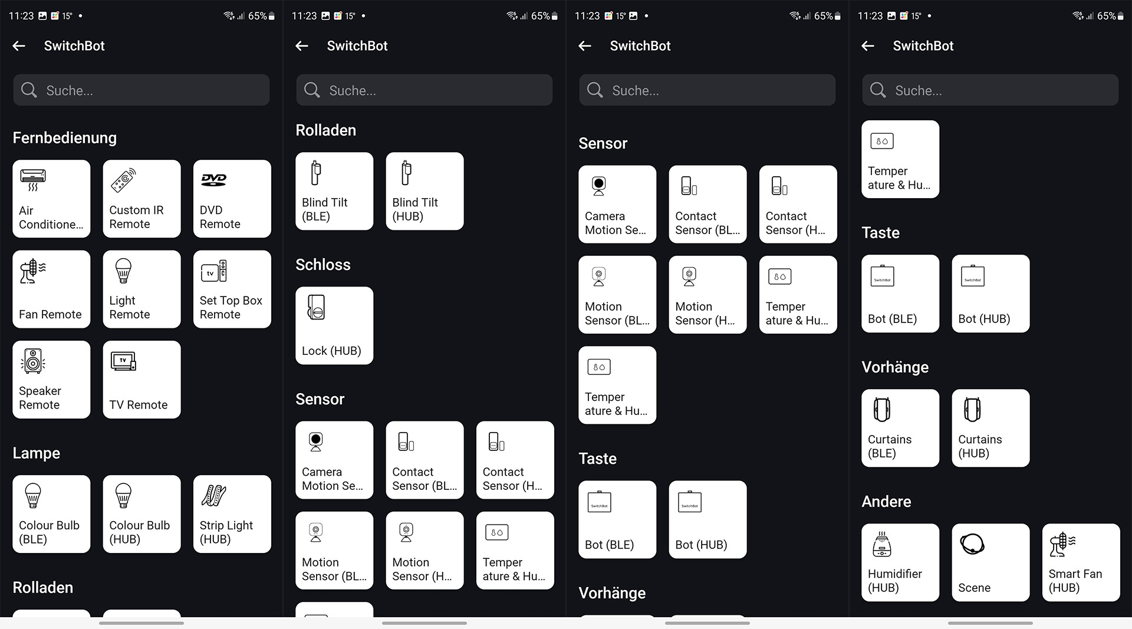
Task: Pick Contact Sensor (BLE) on second screen
Action: 424,460
